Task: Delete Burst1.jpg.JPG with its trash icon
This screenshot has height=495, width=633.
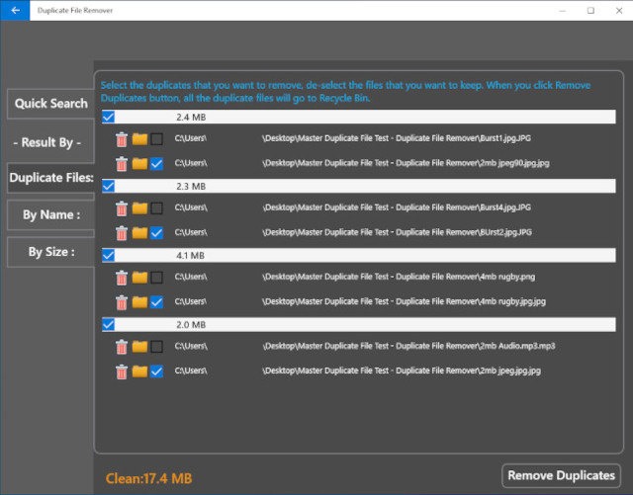Action: pyautogui.click(x=122, y=139)
